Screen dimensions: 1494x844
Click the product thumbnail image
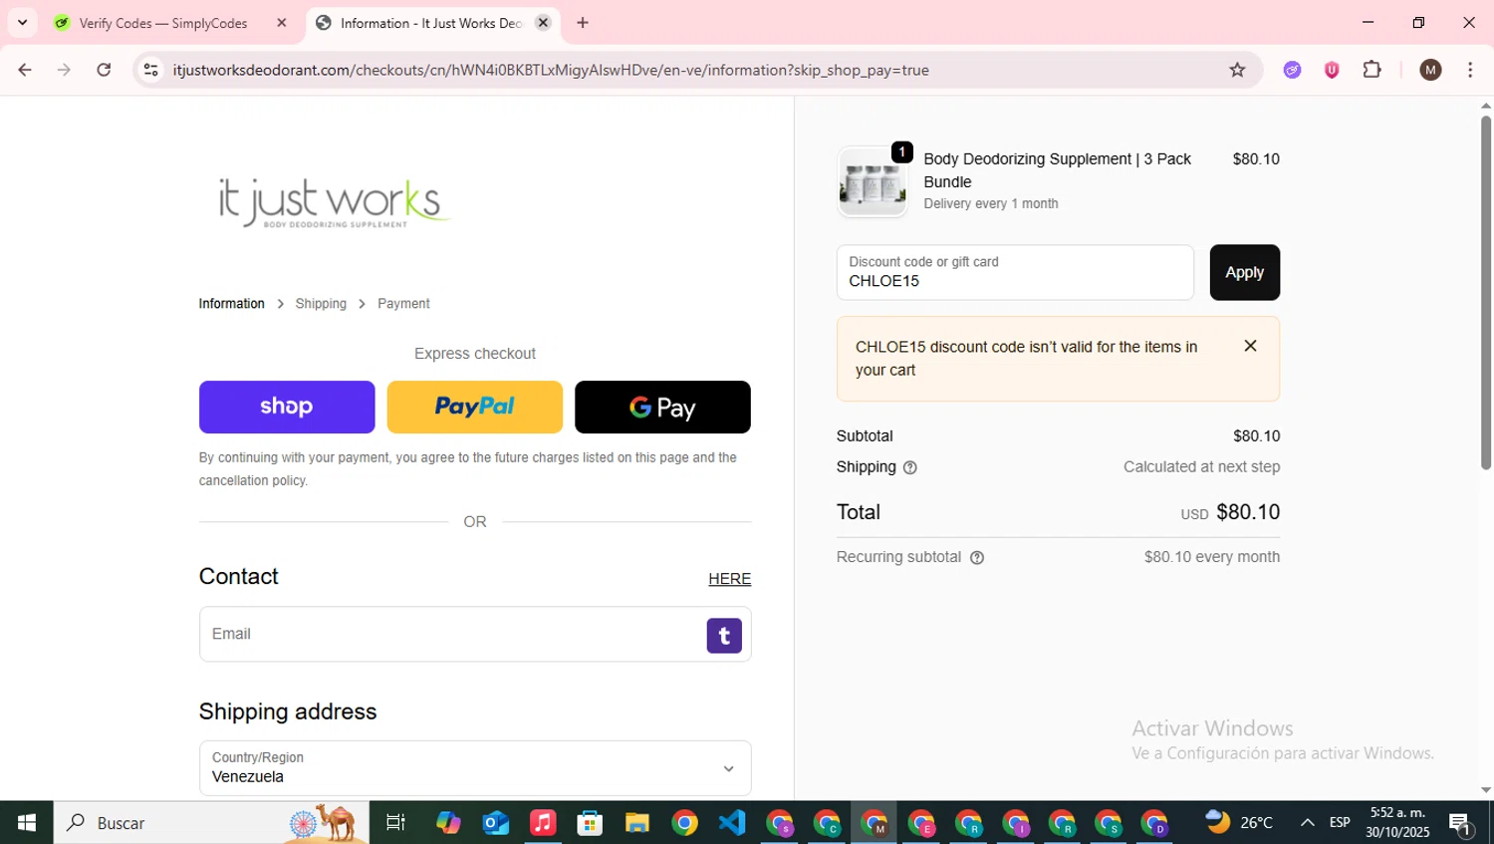coord(872,182)
